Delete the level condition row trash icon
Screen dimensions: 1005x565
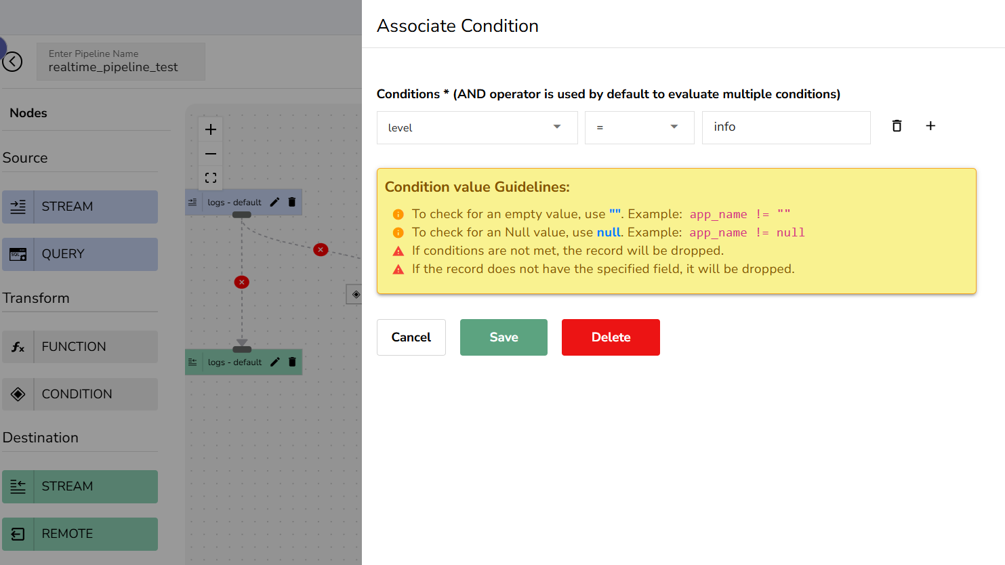pyautogui.click(x=897, y=126)
